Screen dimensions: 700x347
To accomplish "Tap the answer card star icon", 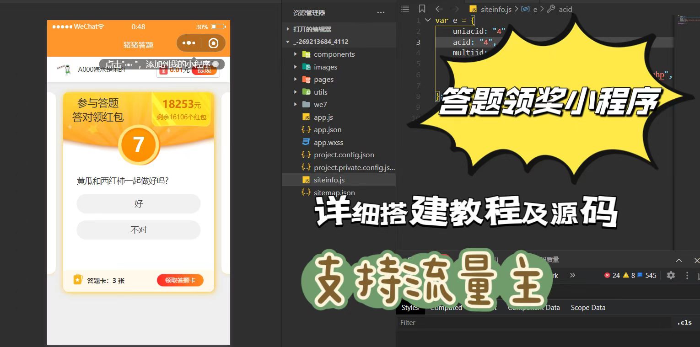I will pyautogui.click(x=78, y=279).
